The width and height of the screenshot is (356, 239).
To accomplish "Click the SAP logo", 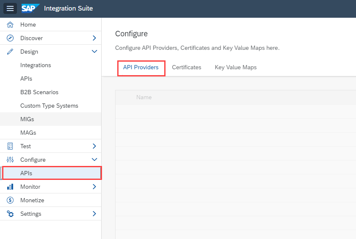I will [x=30, y=8].
